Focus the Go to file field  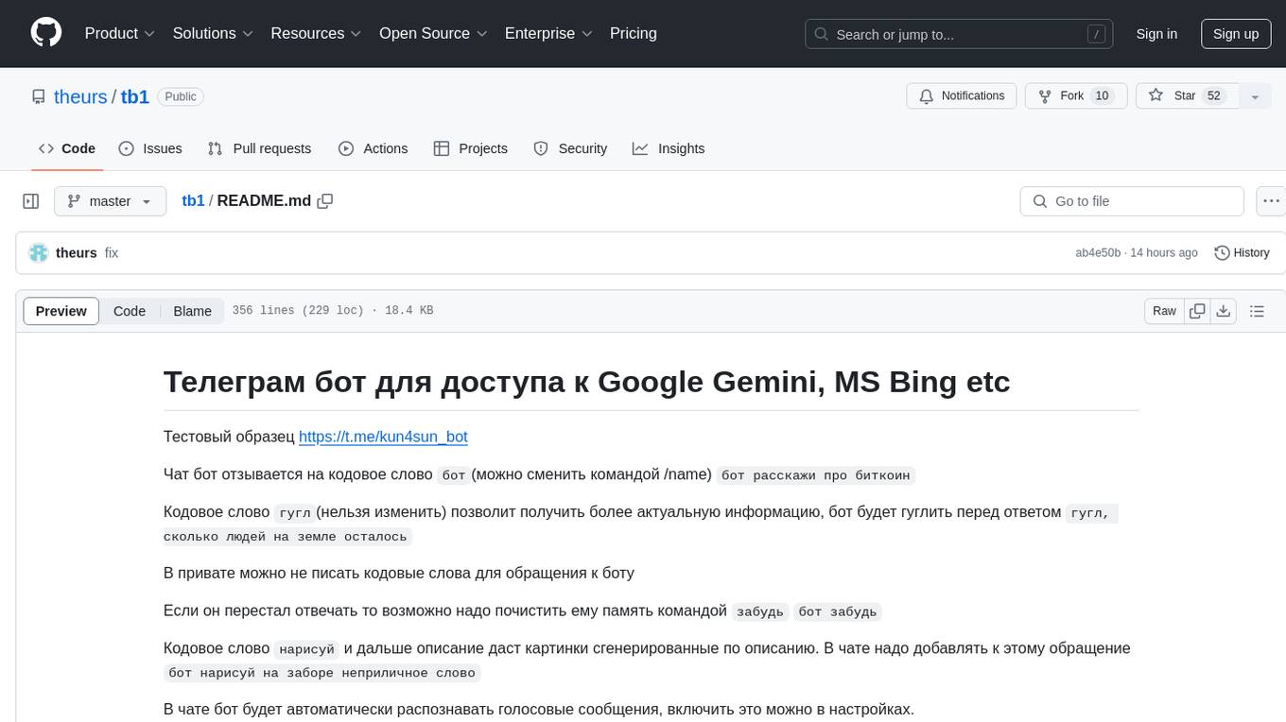pyautogui.click(x=1132, y=201)
